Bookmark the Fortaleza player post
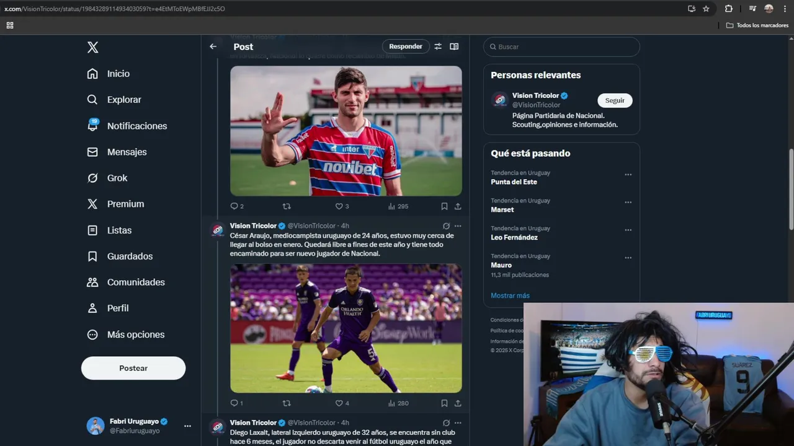This screenshot has height=446, width=794. [x=444, y=206]
